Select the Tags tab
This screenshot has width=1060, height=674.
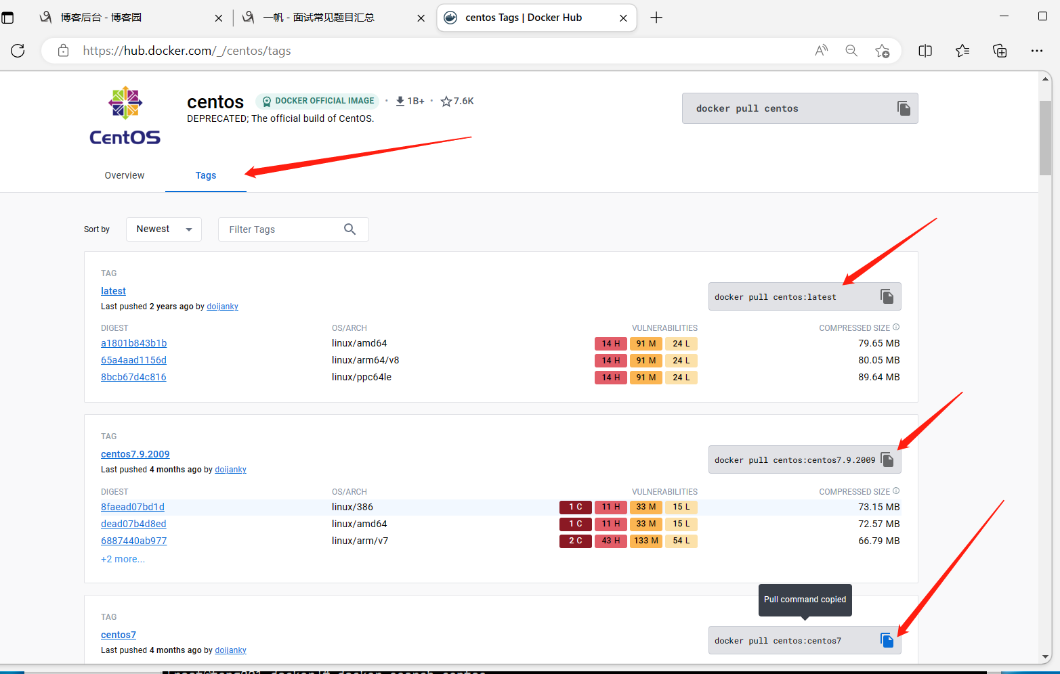point(206,175)
